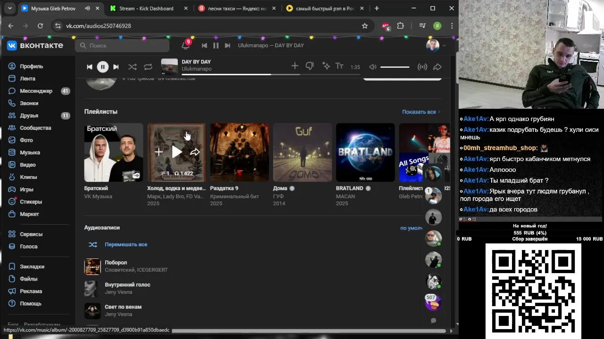Bookmark page with star in address bar
The image size is (604, 339).
click(365, 26)
